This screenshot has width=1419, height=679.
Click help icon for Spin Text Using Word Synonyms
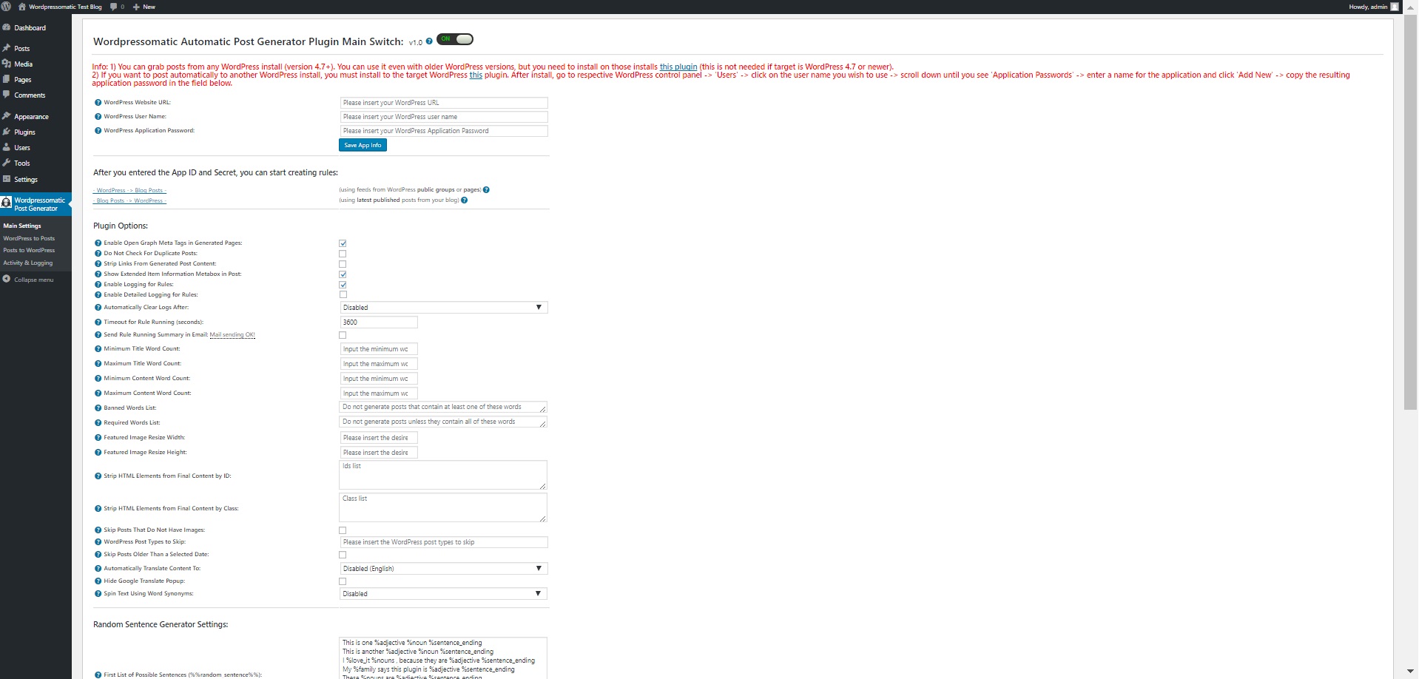pyautogui.click(x=98, y=594)
